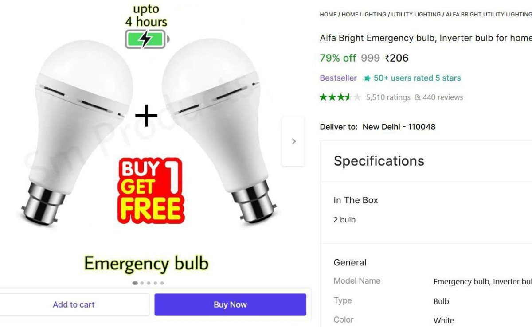Click the Buy 1 Get Free sticker
The width and height of the screenshot is (532, 327).
point(151,191)
